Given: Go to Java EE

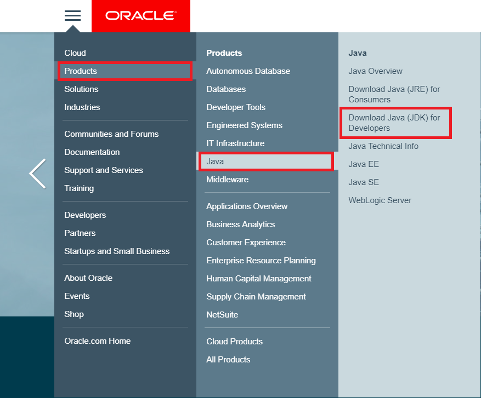Looking at the screenshot, I should click(x=364, y=164).
